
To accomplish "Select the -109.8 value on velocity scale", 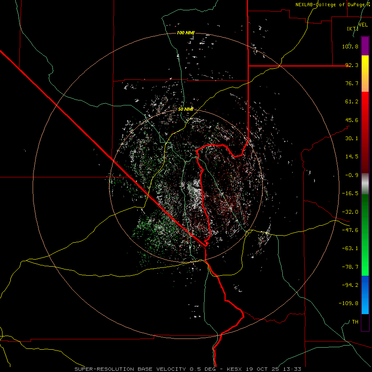I will pyautogui.click(x=348, y=303).
